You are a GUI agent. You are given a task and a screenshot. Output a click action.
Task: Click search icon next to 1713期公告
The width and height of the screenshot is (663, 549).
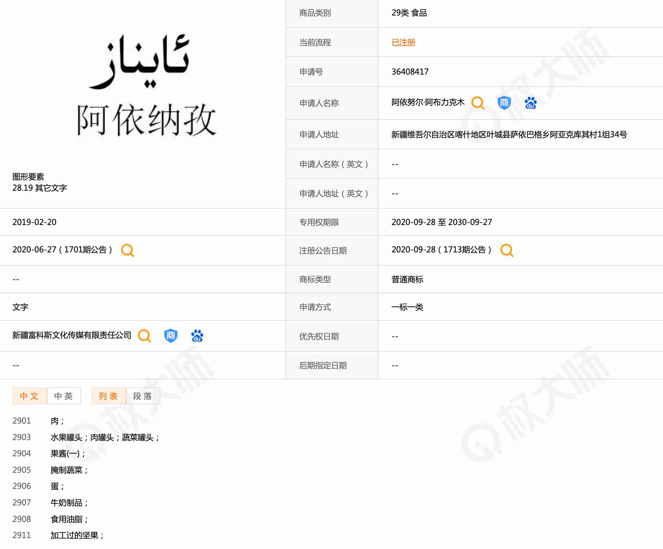coord(507,250)
